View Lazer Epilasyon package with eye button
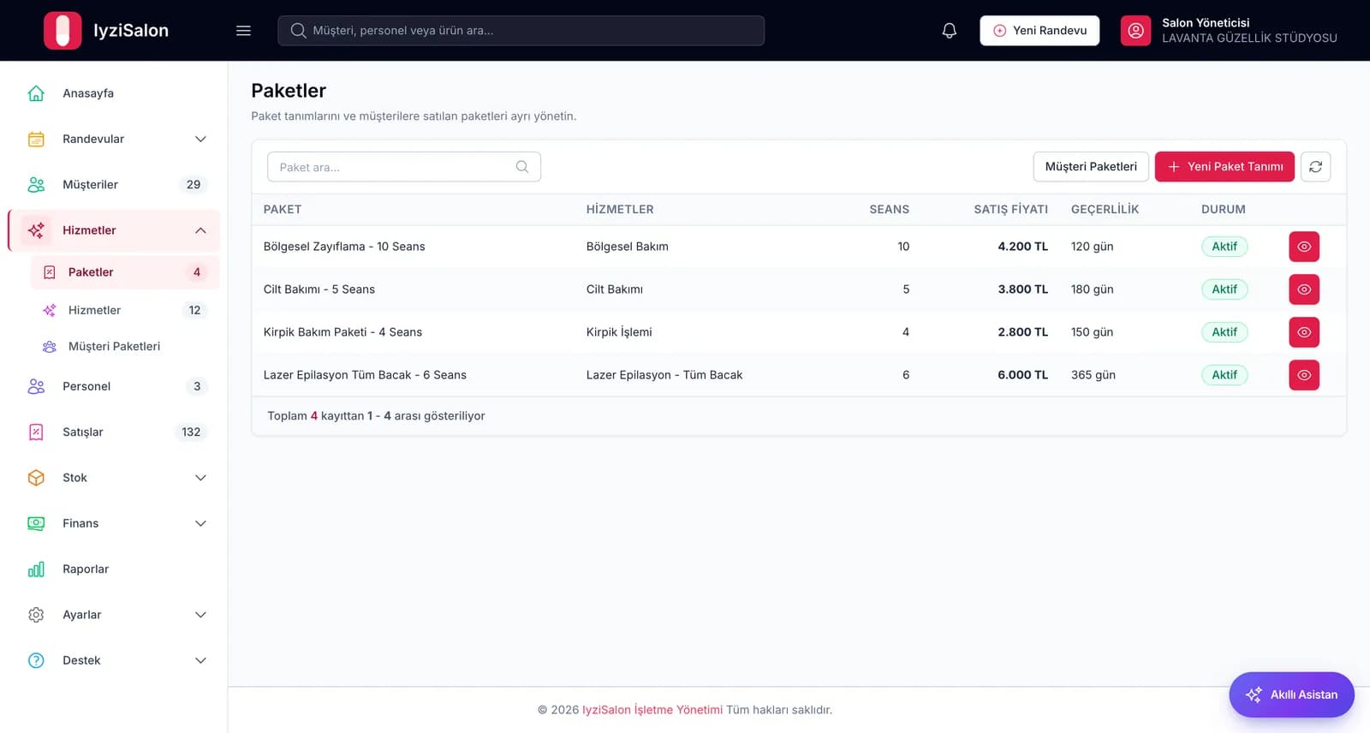The image size is (1370, 733). pos(1304,375)
